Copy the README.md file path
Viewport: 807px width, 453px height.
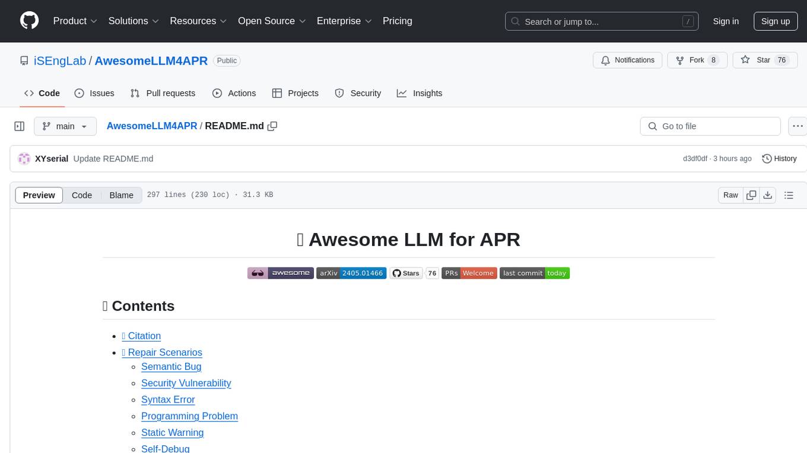coord(272,126)
